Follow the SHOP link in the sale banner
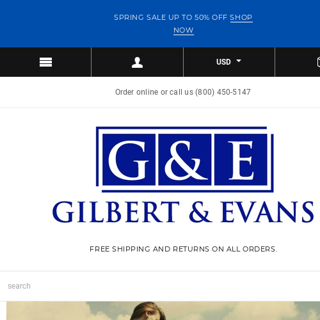 [241, 17]
